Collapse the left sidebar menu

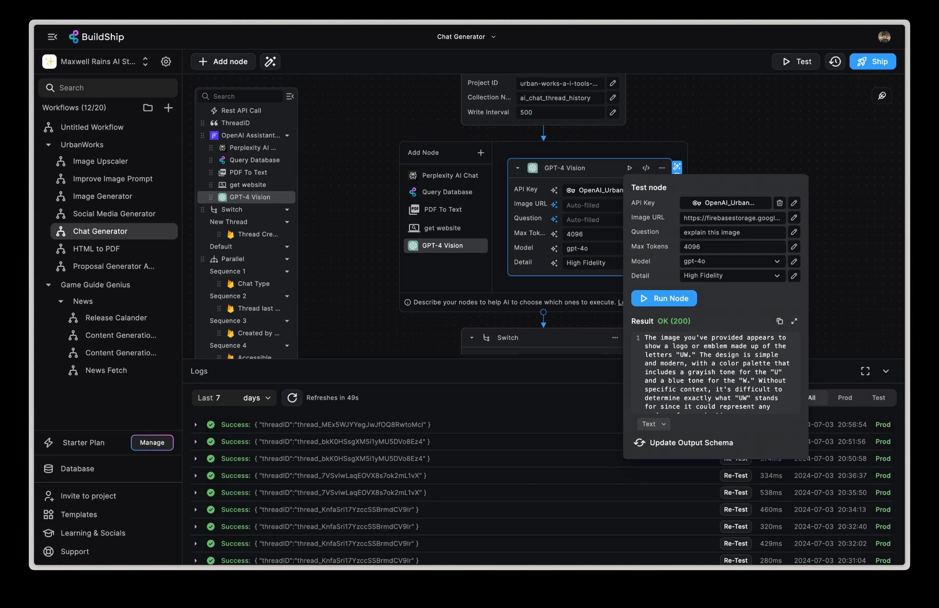(x=52, y=37)
